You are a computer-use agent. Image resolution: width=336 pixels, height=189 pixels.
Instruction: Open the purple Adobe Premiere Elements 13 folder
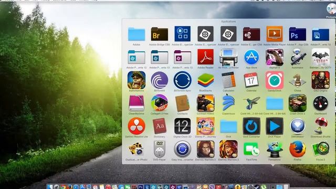pos(182,57)
